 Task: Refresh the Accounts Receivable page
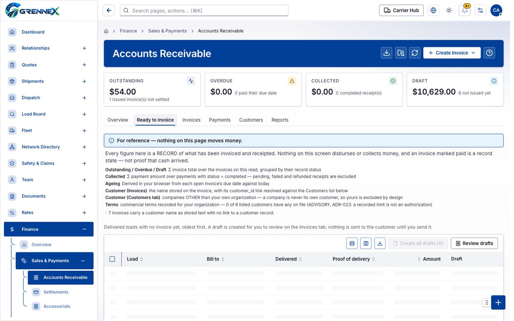click(x=415, y=53)
